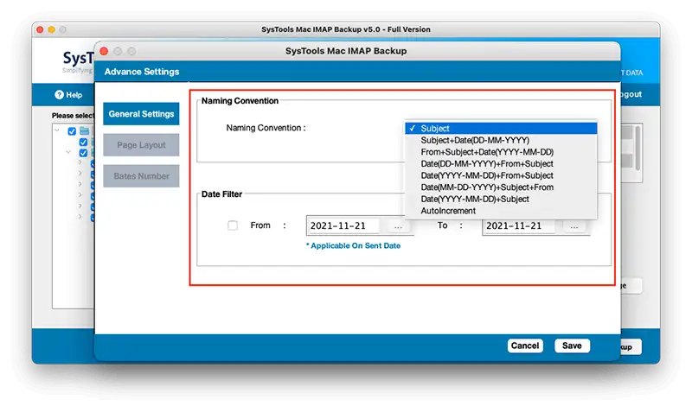Enable the Date Filter From checkbox
692x406 pixels.
coord(233,225)
